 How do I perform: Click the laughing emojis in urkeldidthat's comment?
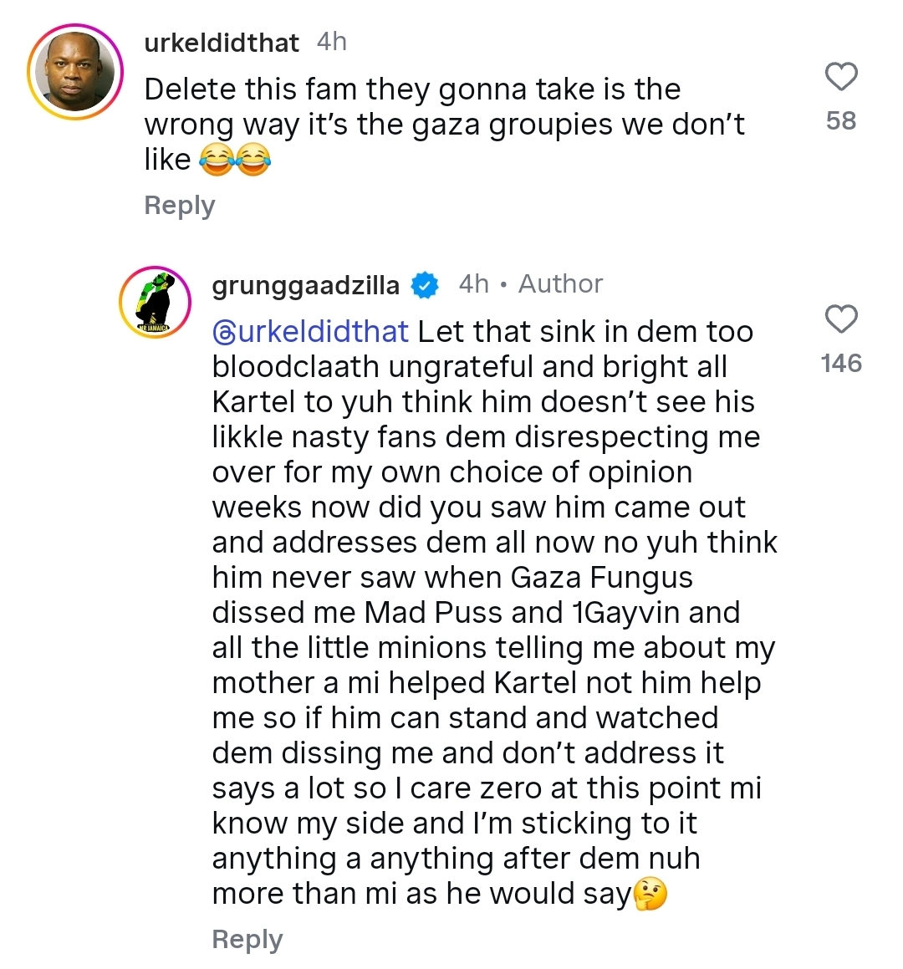click(236, 159)
